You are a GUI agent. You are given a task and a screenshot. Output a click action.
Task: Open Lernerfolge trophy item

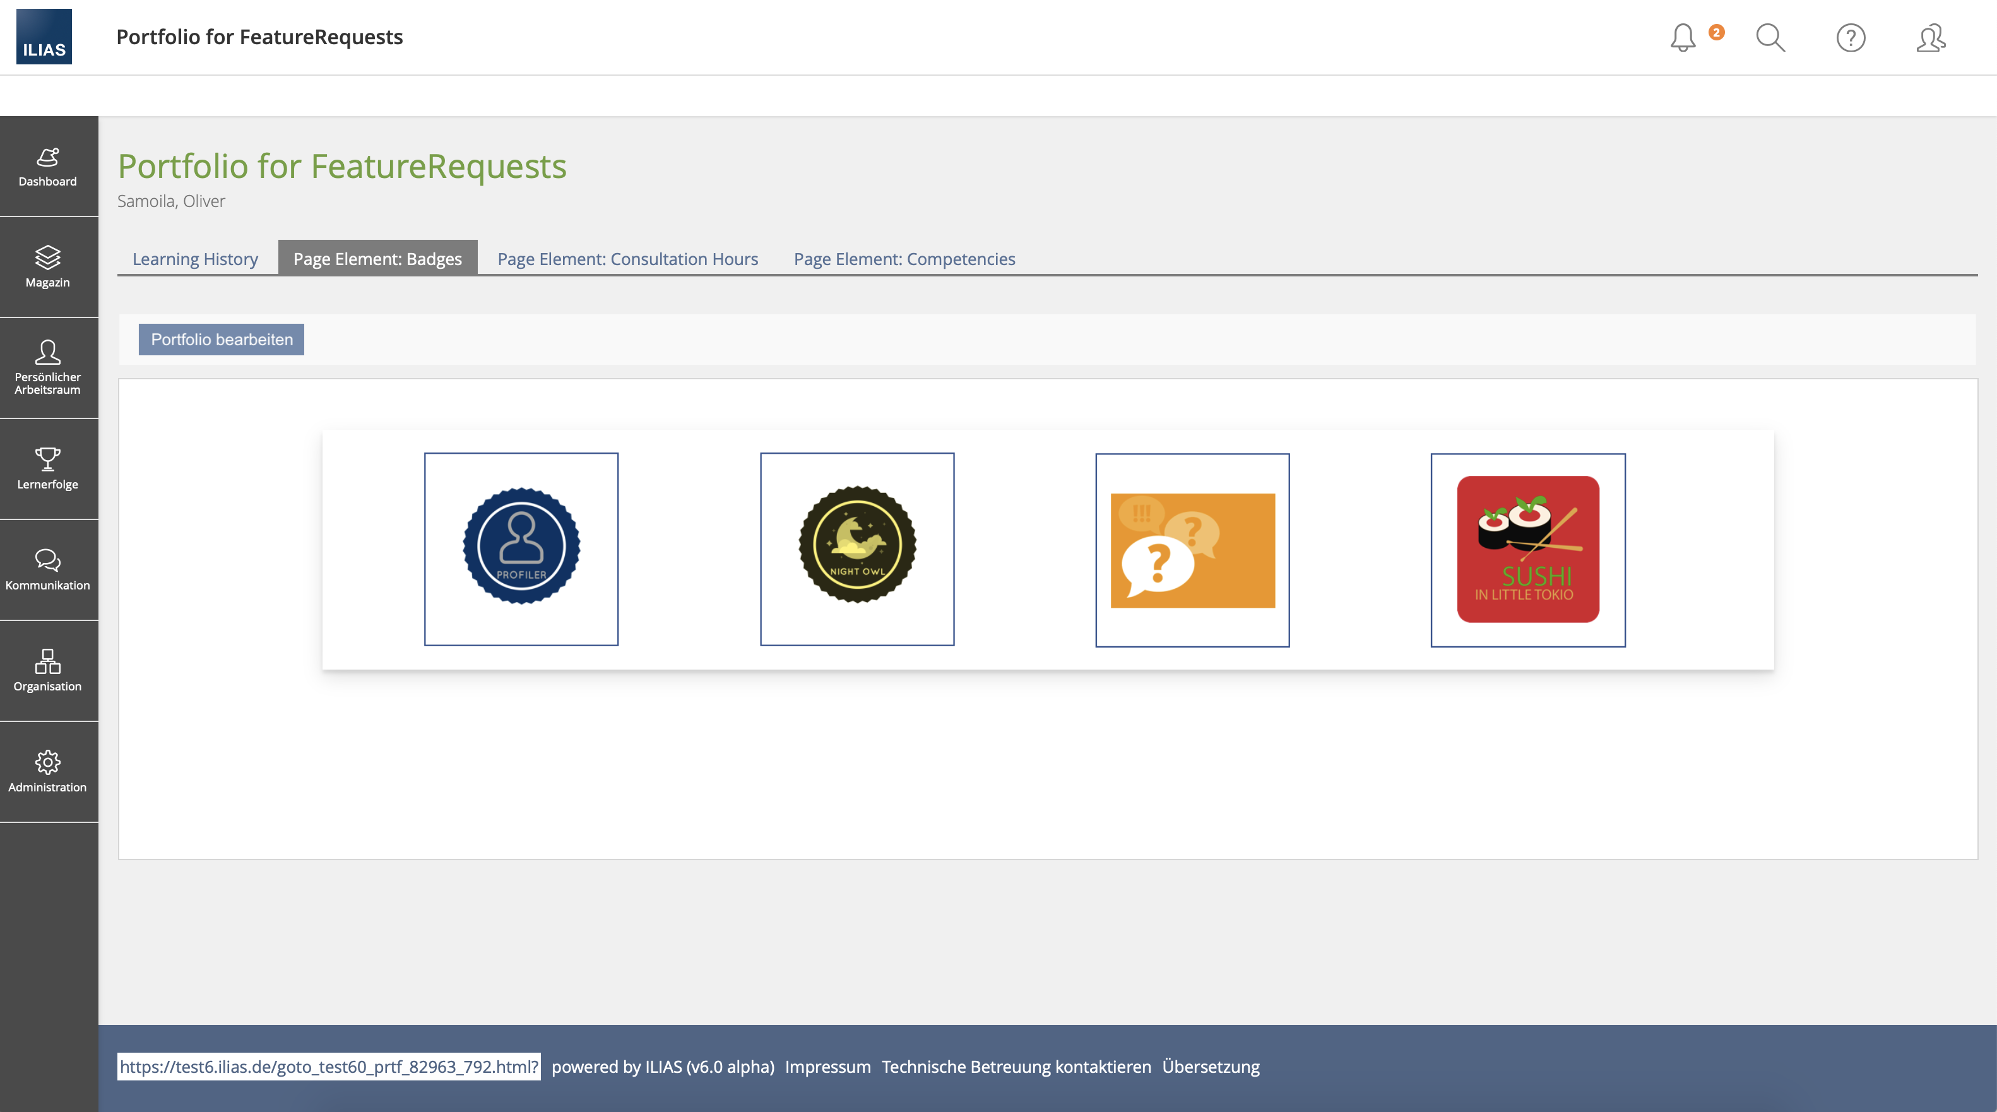pos(48,469)
